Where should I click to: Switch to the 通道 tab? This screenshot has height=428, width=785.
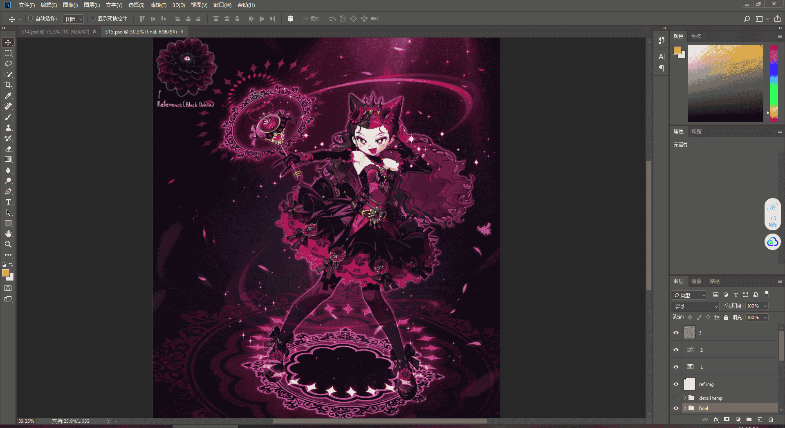click(696, 281)
